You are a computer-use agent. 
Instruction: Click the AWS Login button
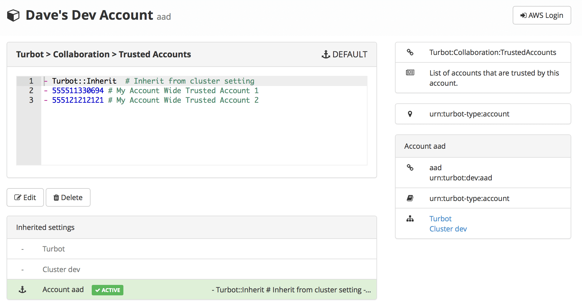(x=542, y=15)
